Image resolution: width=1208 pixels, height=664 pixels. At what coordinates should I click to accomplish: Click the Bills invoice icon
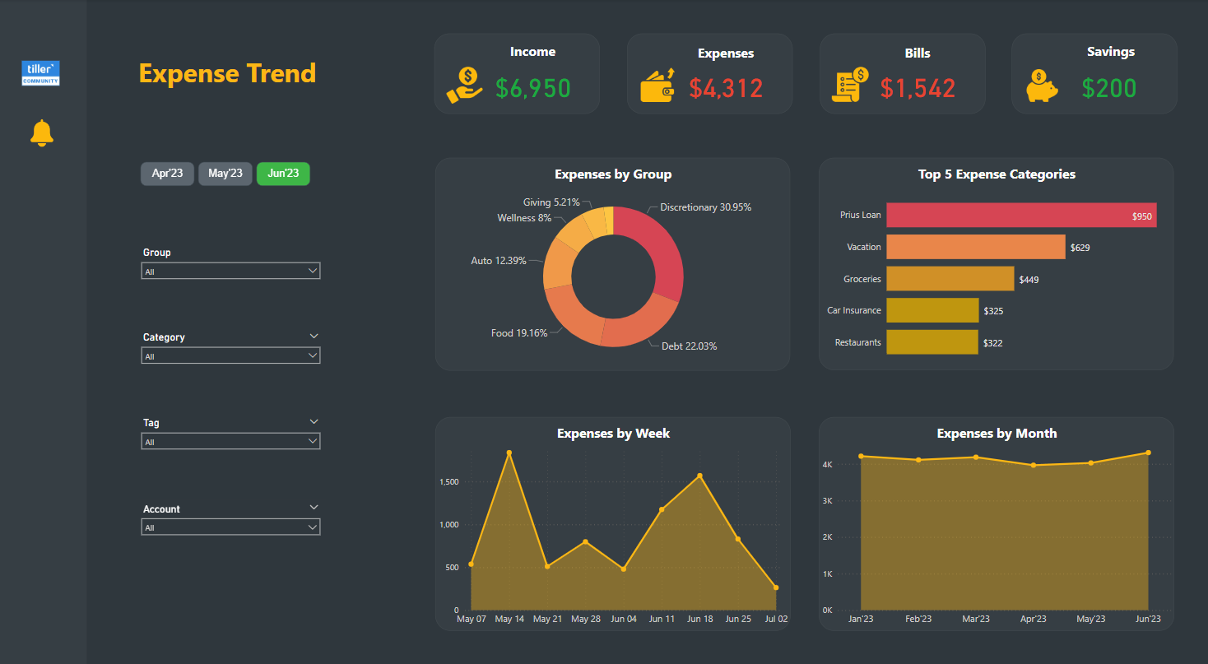click(x=849, y=85)
